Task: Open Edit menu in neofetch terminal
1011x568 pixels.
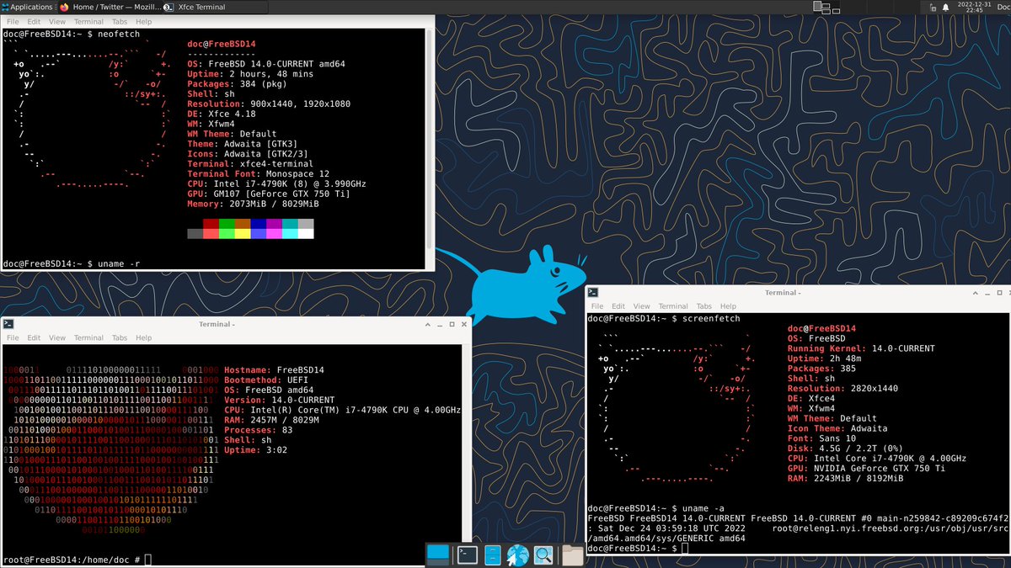Action: (x=34, y=20)
